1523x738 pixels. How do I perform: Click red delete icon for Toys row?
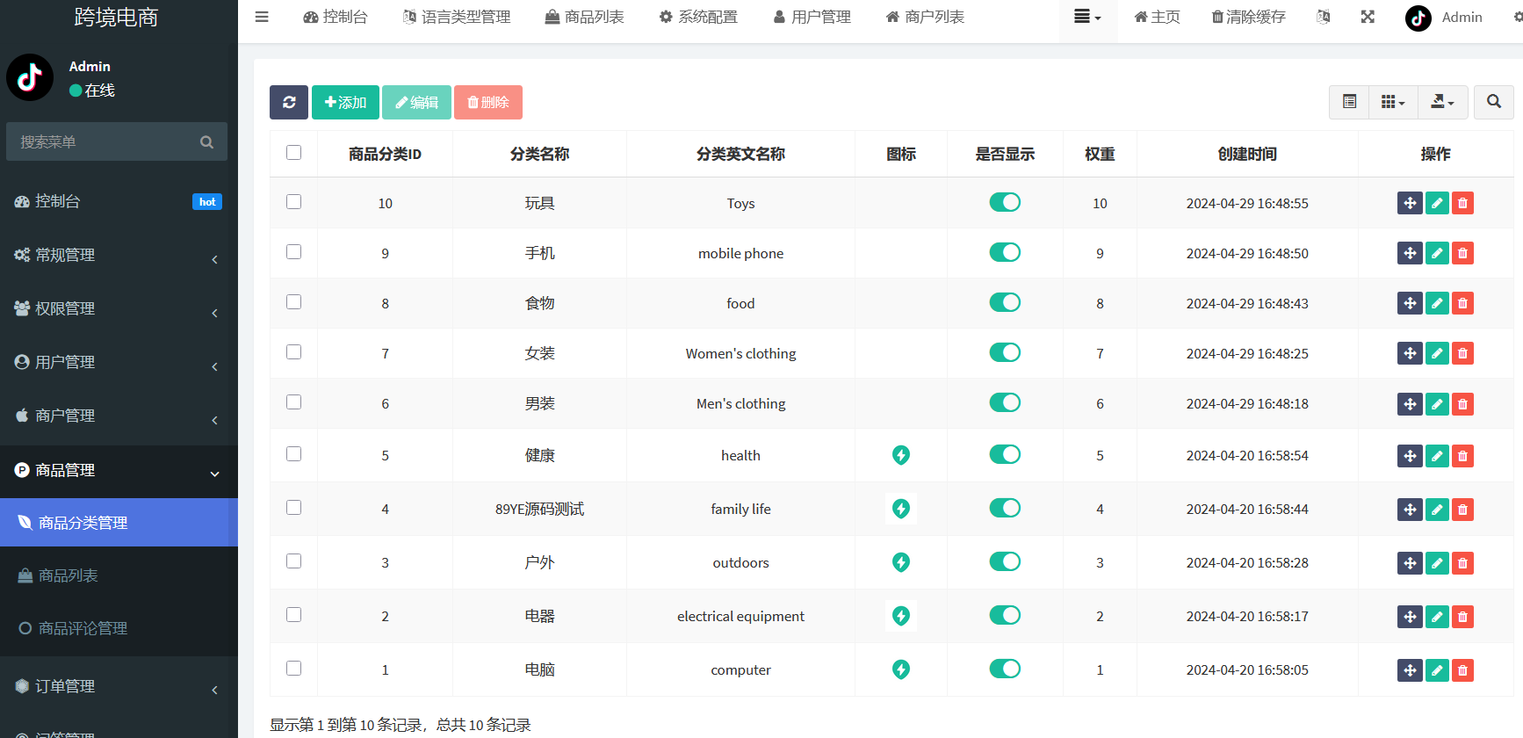point(1462,203)
